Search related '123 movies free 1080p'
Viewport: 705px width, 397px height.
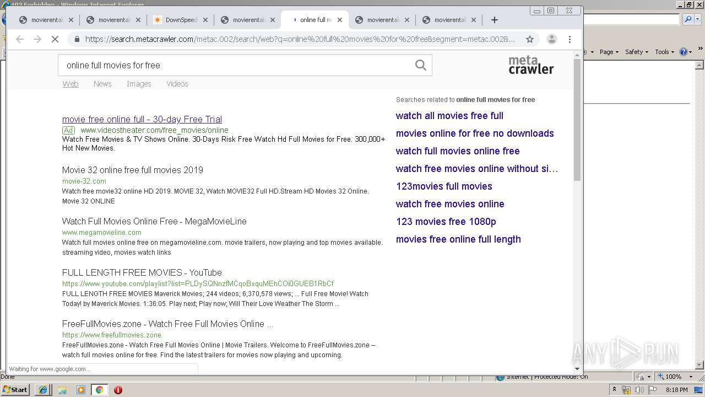click(446, 222)
